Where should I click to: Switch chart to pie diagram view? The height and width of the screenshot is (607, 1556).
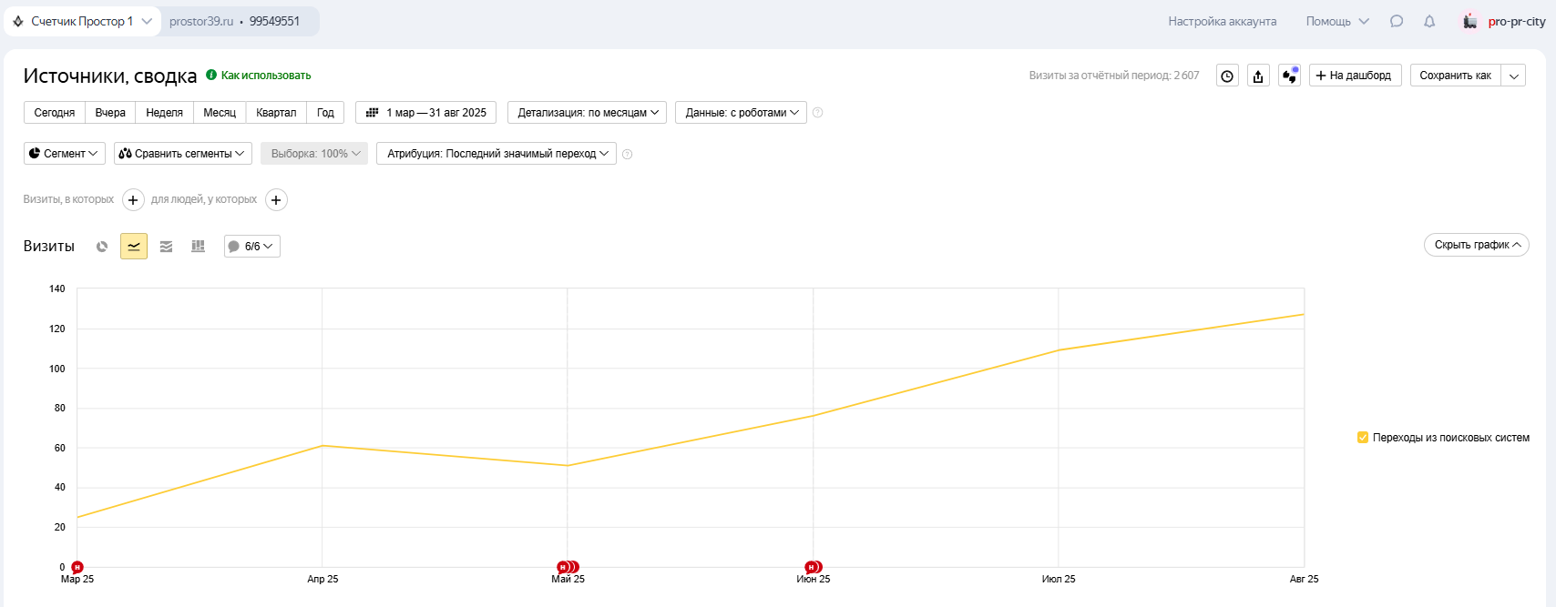102,247
